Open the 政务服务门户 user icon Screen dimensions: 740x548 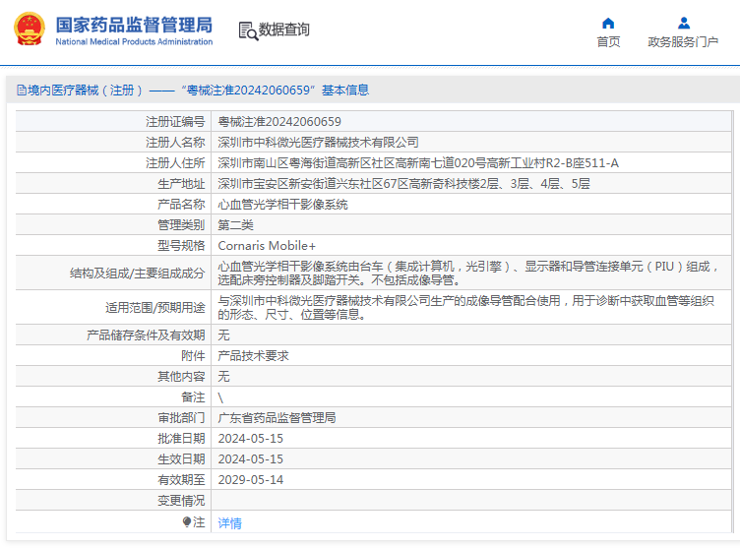(x=683, y=24)
